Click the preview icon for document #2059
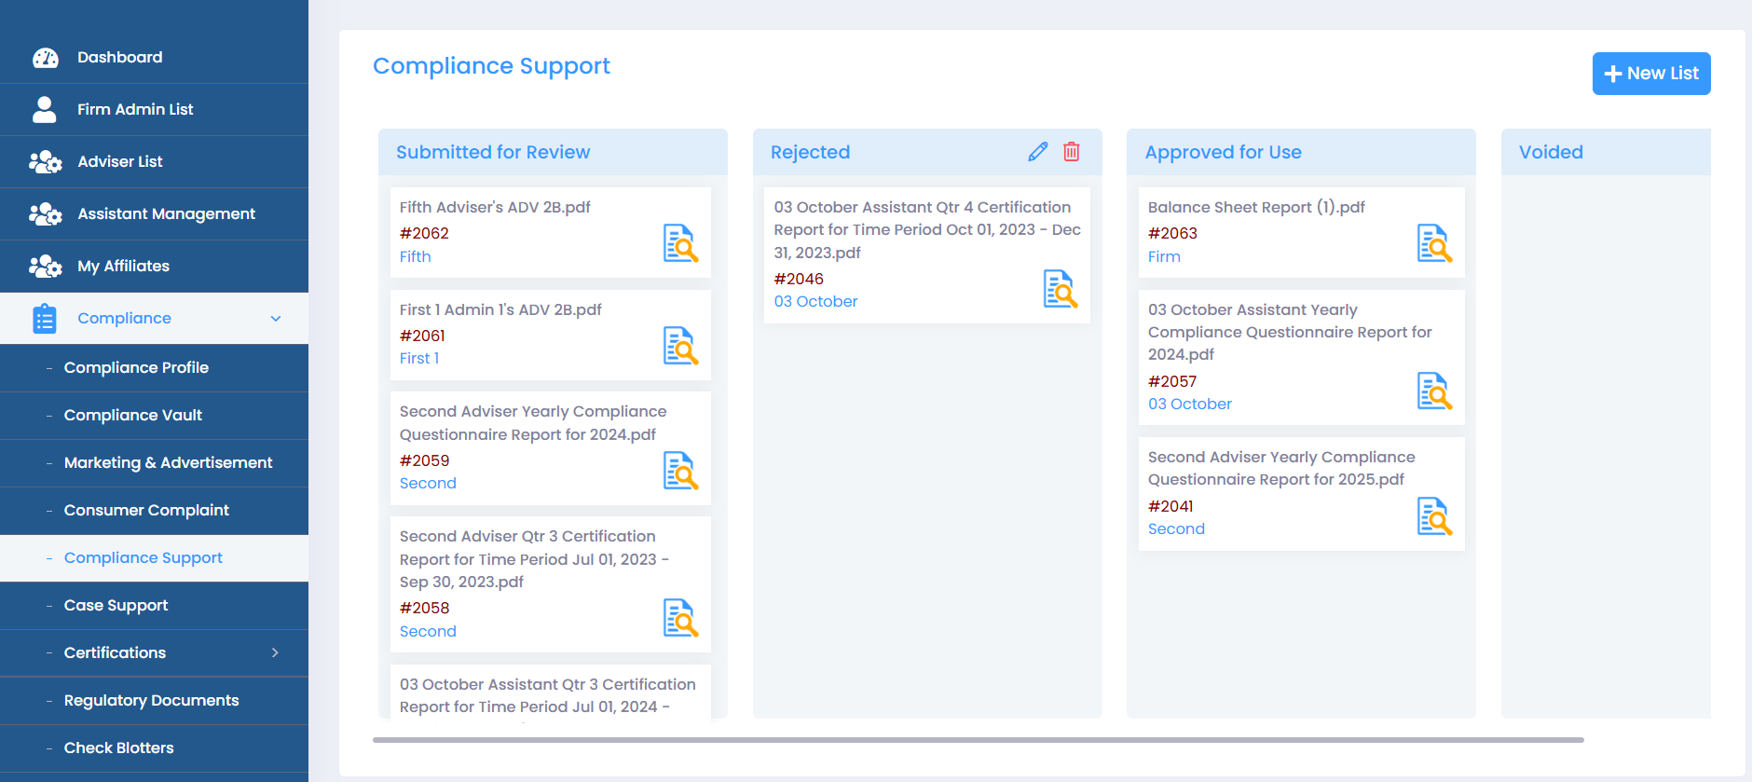The width and height of the screenshot is (1752, 782). pos(680,471)
